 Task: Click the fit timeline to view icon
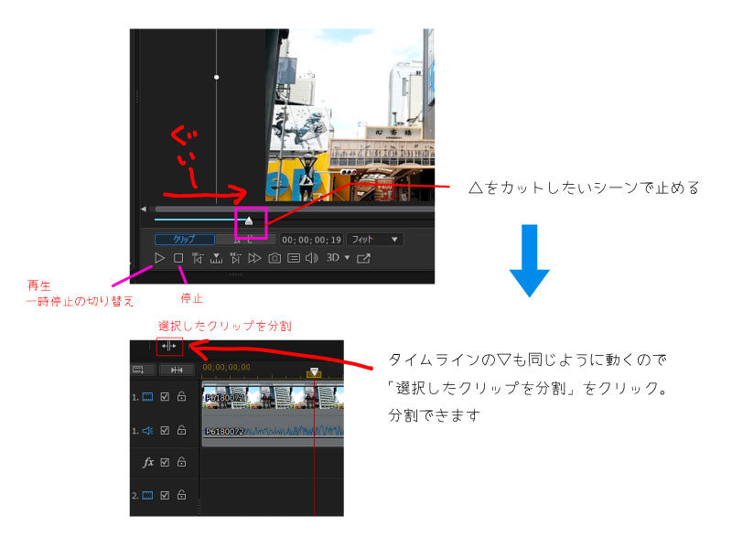(x=178, y=371)
